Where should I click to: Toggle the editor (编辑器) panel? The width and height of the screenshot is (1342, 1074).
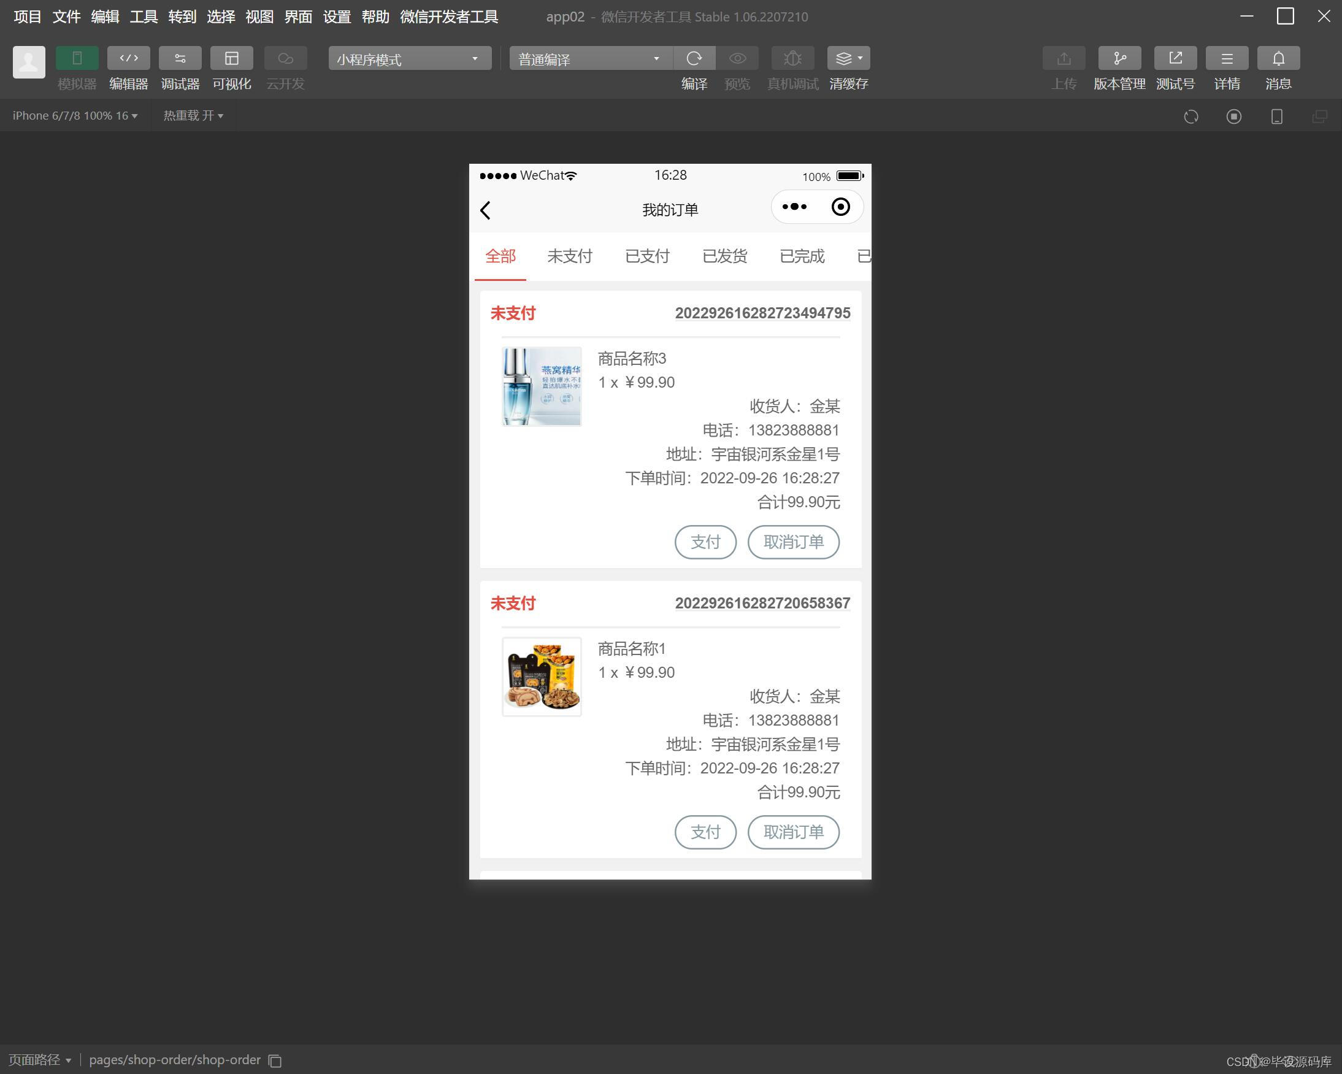[x=128, y=58]
